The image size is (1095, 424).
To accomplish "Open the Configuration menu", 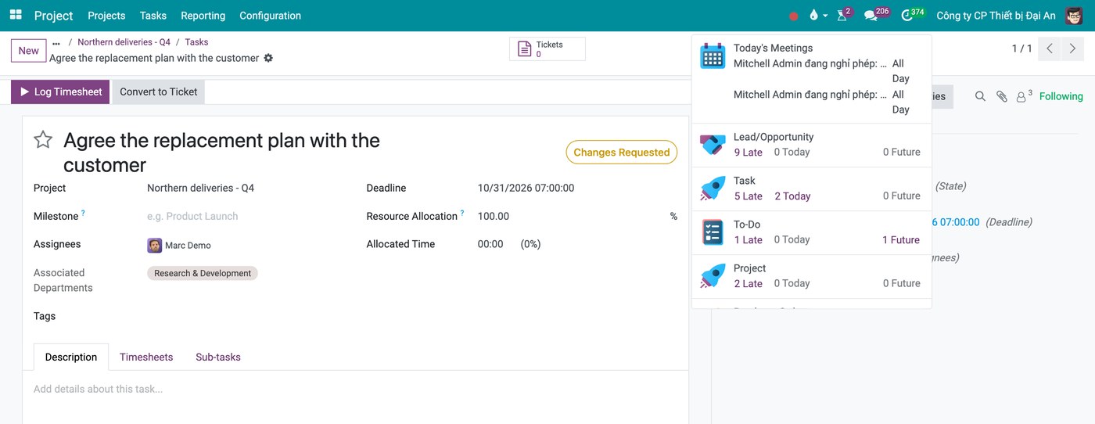I will click(270, 16).
